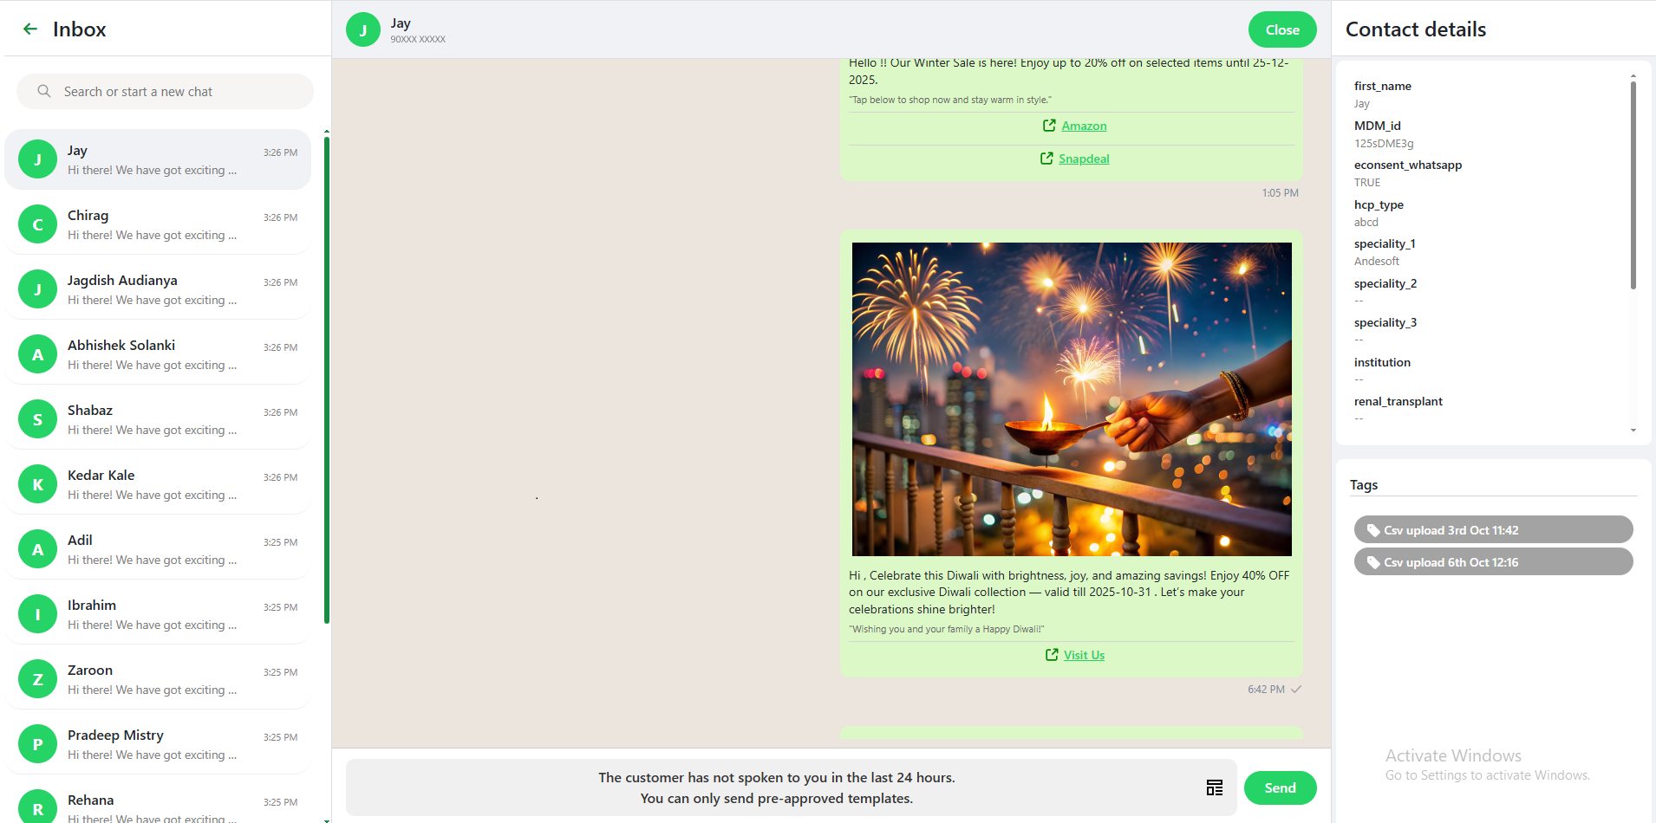1656x823 pixels.
Task: Open the Kedar Kale conversation
Action: pyautogui.click(x=158, y=484)
